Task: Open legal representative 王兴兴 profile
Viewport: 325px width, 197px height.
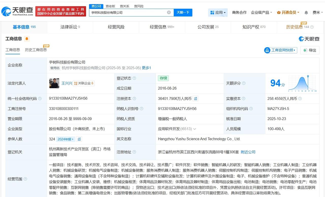Action: pyautogui.click(x=67, y=83)
